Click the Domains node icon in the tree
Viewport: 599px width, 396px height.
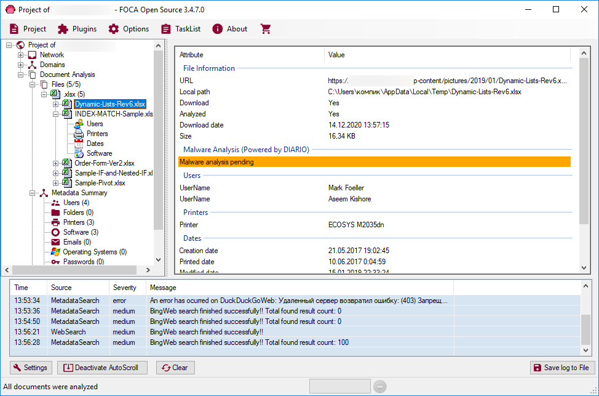[x=33, y=65]
